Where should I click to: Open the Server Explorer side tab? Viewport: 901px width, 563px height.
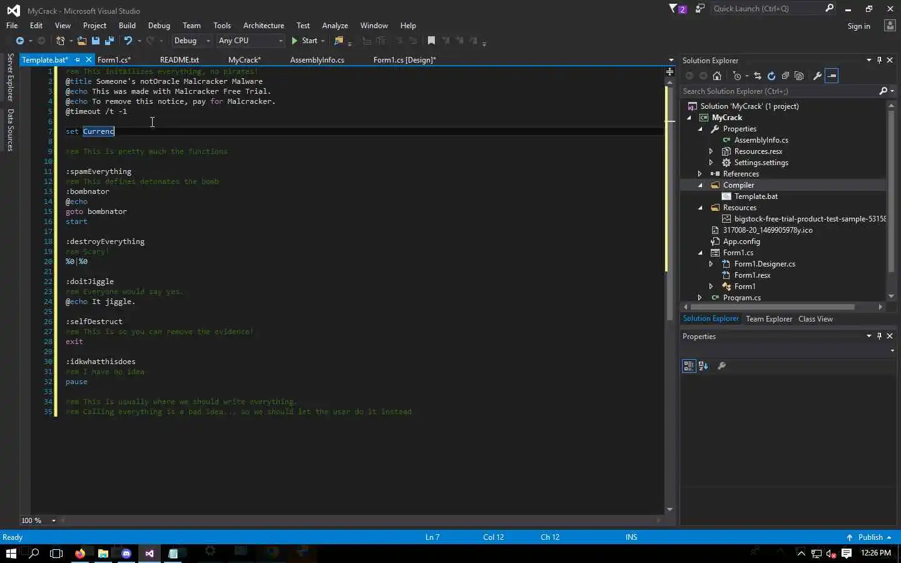pyautogui.click(x=10, y=77)
